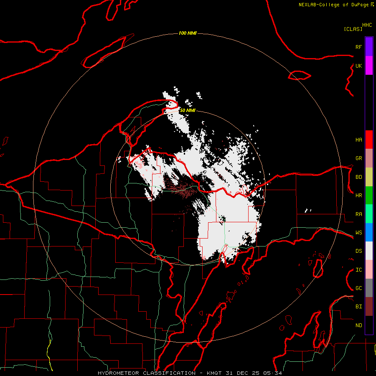This screenshot has height=376, width=376.
Task: Click the UK magenta legend swatch
Action: [369, 66]
